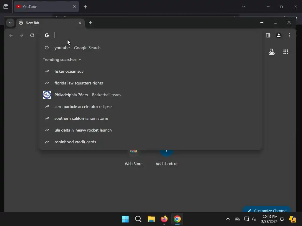Screen dimensions: 302x226
Task: Select robinhood credit cards suggestion
Action: [150, 142]
